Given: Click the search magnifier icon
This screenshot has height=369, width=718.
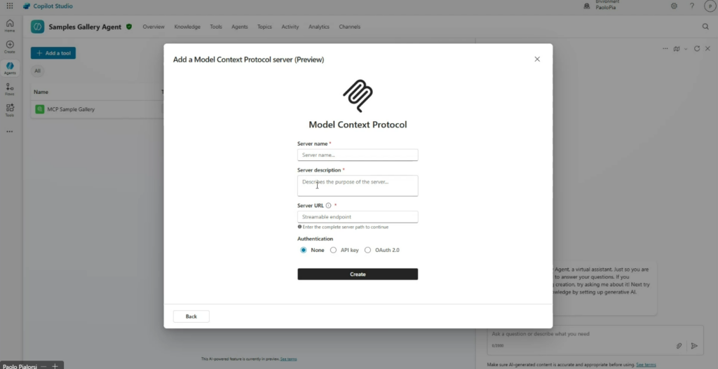Looking at the screenshot, I should click(705, 27).
